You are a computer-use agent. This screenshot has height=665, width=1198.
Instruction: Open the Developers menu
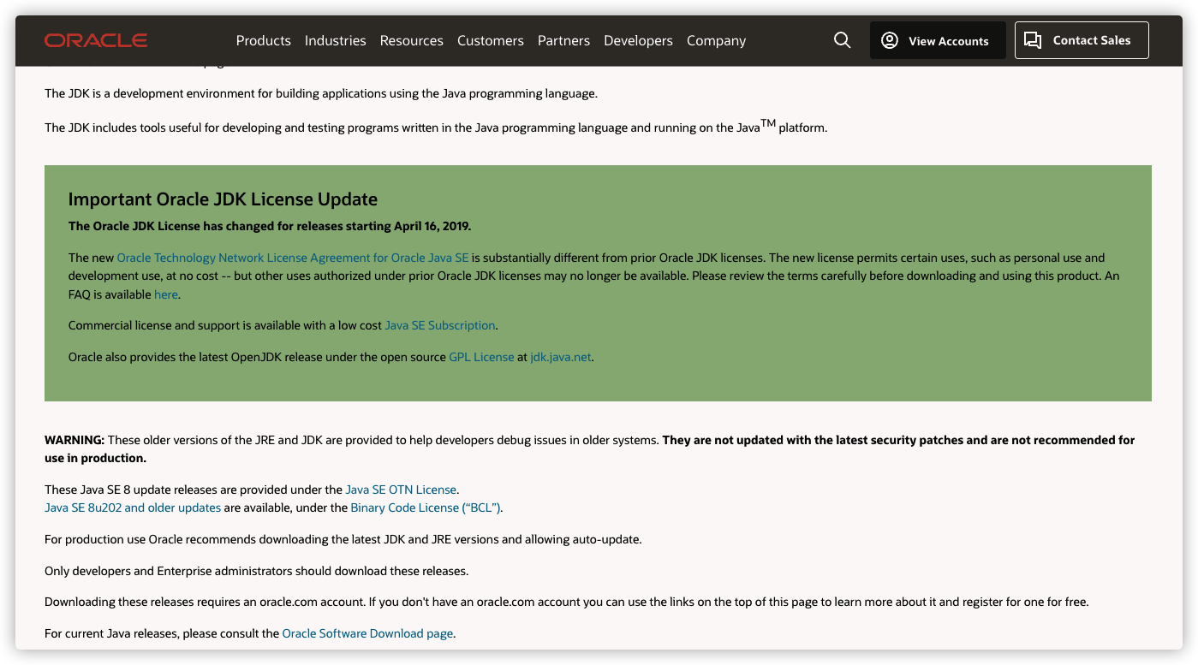click(x=638, y=40)
